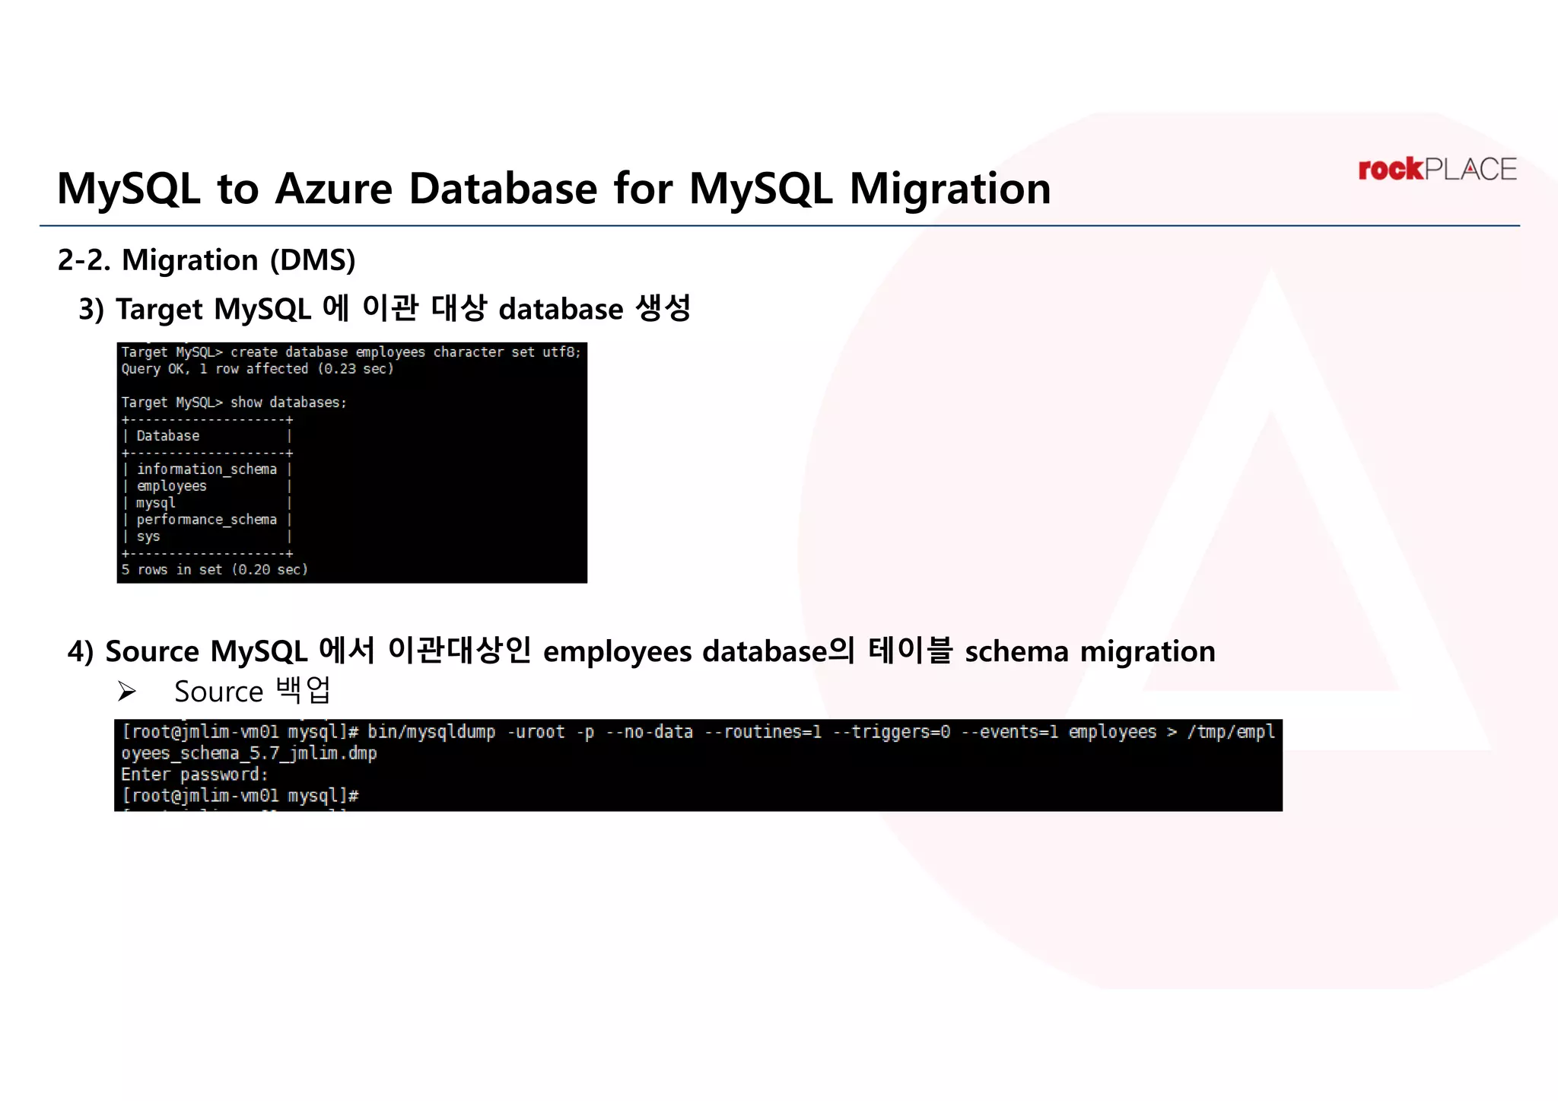The width and height of the screenshot is (1558, 1101).
Task: Select the 'sys' row in database list
Action: (207, 536)
